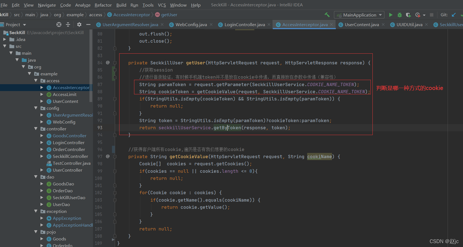Open the VCS menu
The width and height of the screenshot is (463, 247).
pos(162,5)
